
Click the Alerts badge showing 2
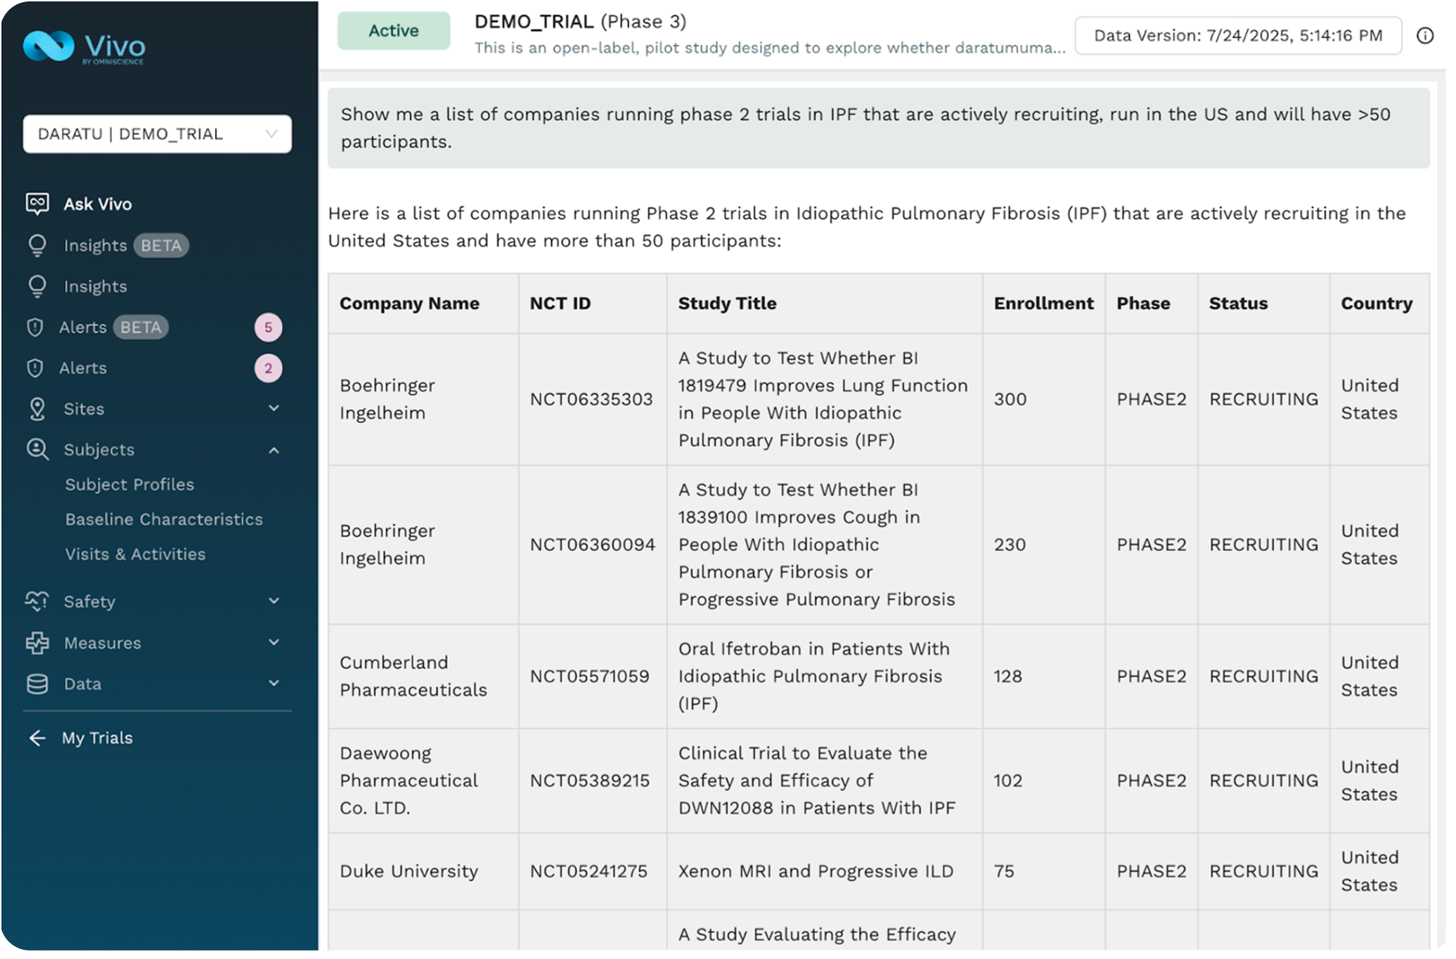[x=268, y=368]
